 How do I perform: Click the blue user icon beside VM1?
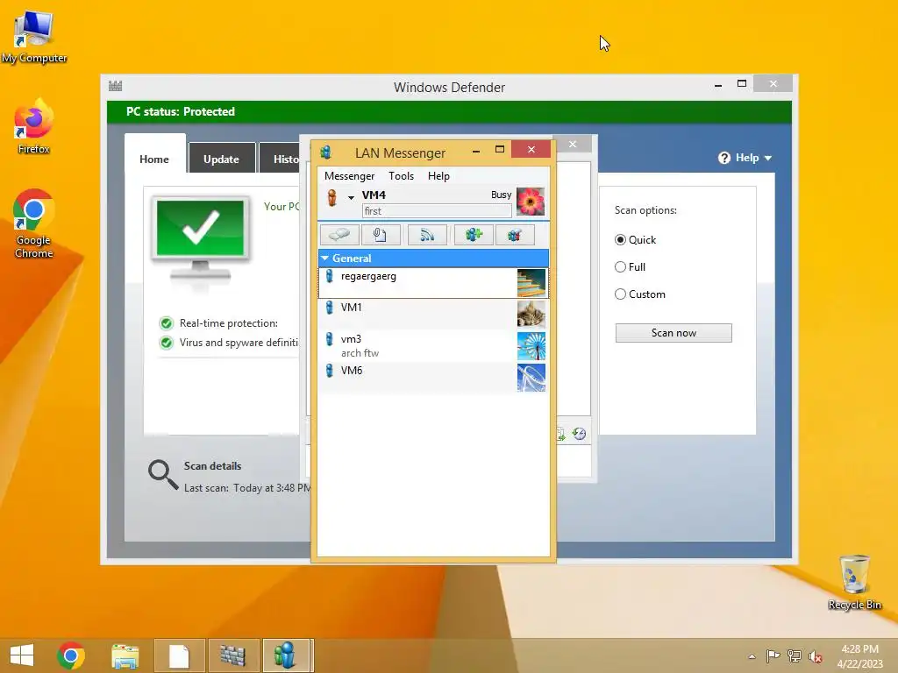click(330, 308)
